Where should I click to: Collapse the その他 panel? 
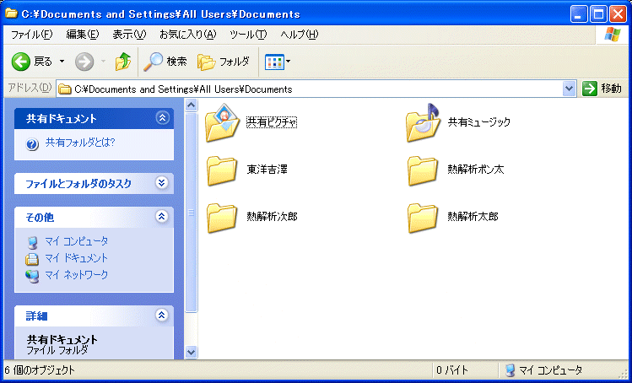[162, 217]
